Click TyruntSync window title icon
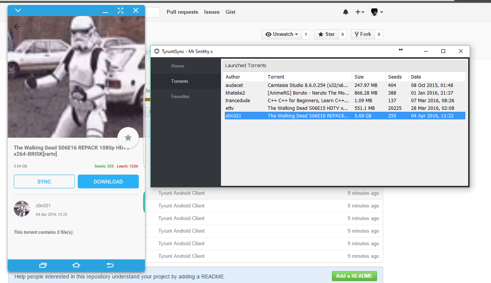The width and height of the screenshot is (491, 283). pos(157,51)
